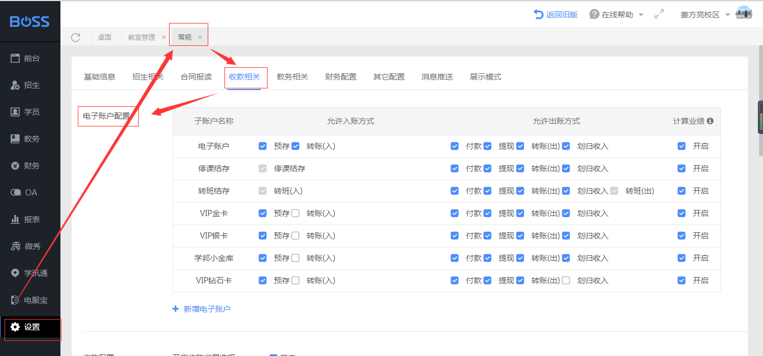Click the 在线帮助 link text

617,15
